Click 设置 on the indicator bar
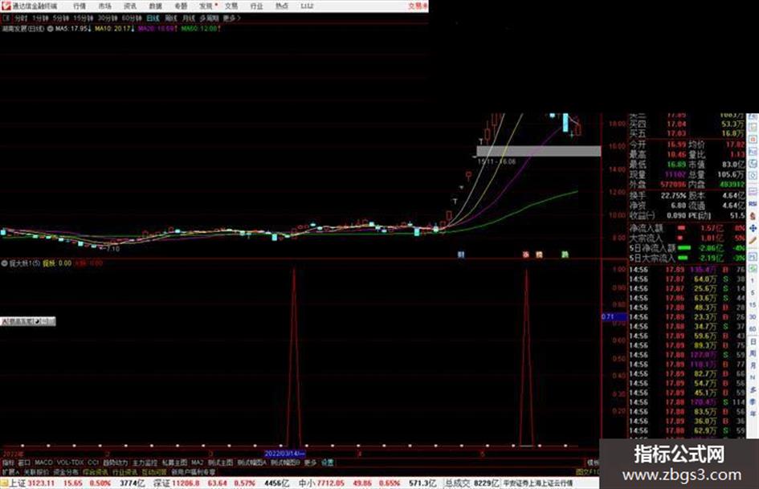 pos(328,463)
